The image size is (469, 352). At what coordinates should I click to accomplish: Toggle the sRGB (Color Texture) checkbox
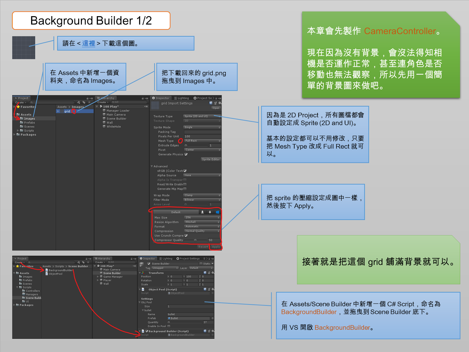(185, 171)
